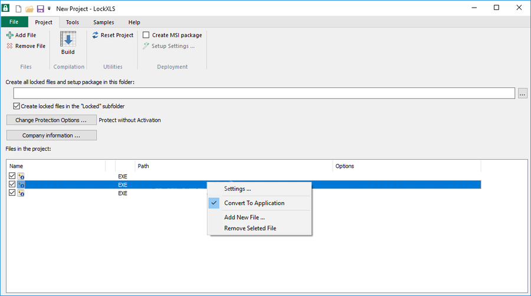This screenshot has height=296, width=531.
Task: Open project using the folder icon
Action: (29, 8)
